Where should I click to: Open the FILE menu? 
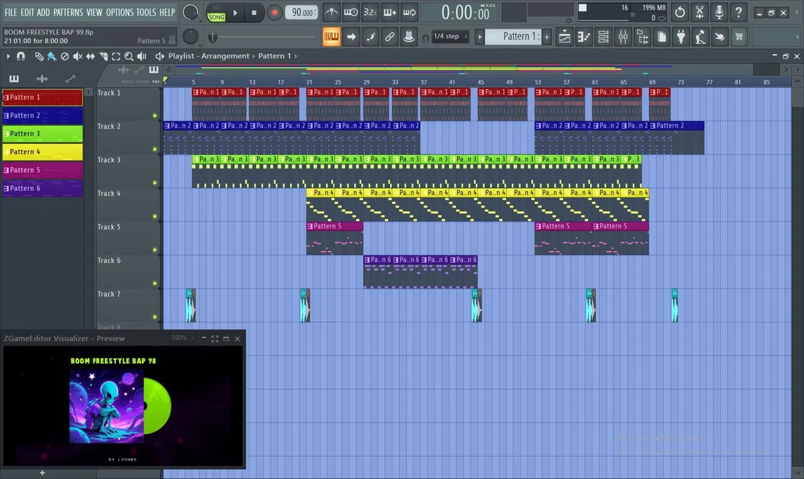coord(11,12)
